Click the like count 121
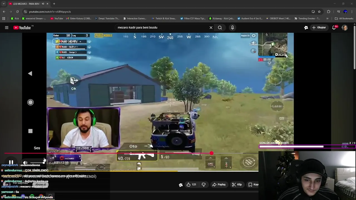 pos(194,184)
